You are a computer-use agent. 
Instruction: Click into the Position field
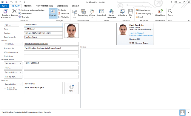click(43, 33)
